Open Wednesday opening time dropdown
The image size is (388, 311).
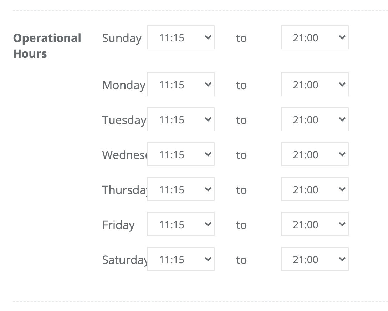181,154
